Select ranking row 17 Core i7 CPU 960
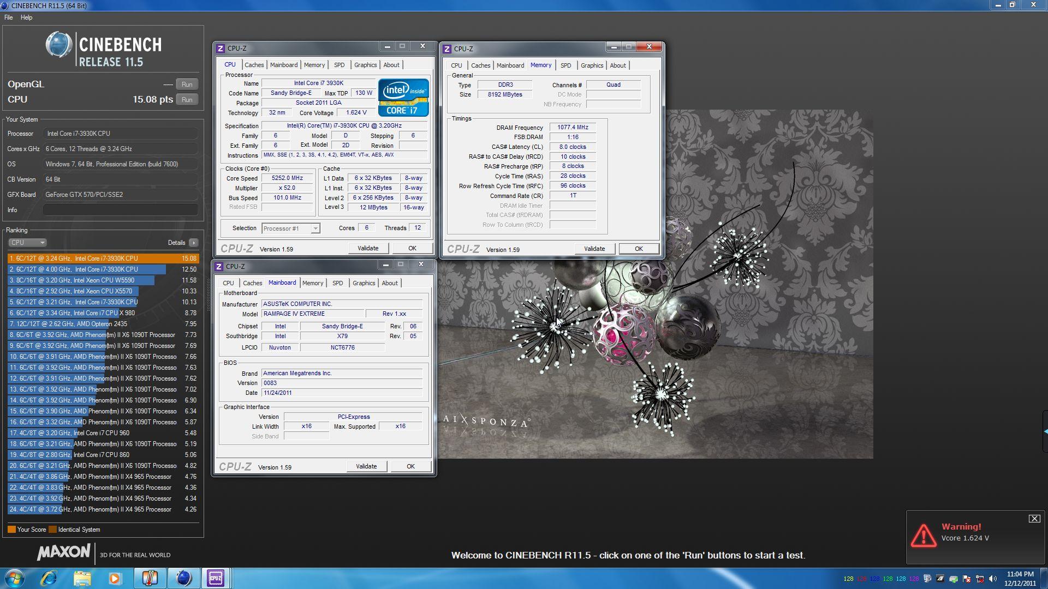 tap(103, 433)
